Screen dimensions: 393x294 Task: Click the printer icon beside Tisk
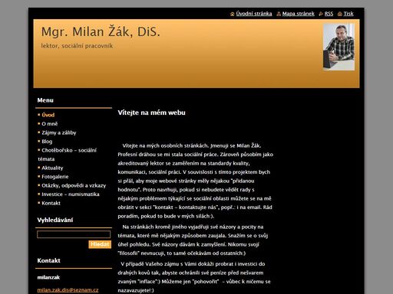click(x=340, y=14)
